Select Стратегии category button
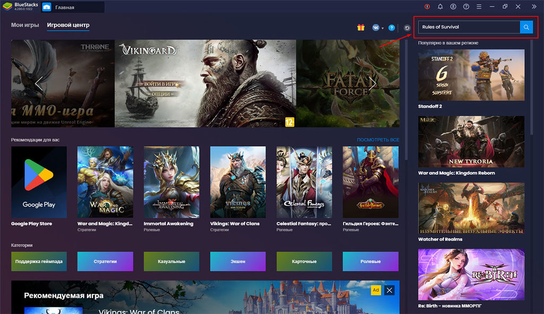 (105, 261)
